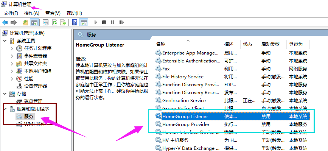Stop the service using the square stop icon

point(104,22)
